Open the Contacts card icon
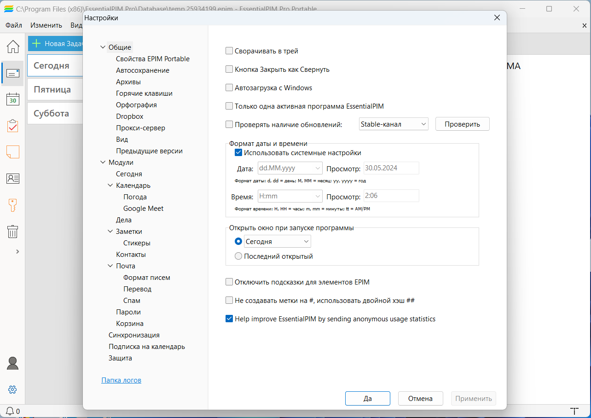The image size is (591, 418). coord(13,179)
